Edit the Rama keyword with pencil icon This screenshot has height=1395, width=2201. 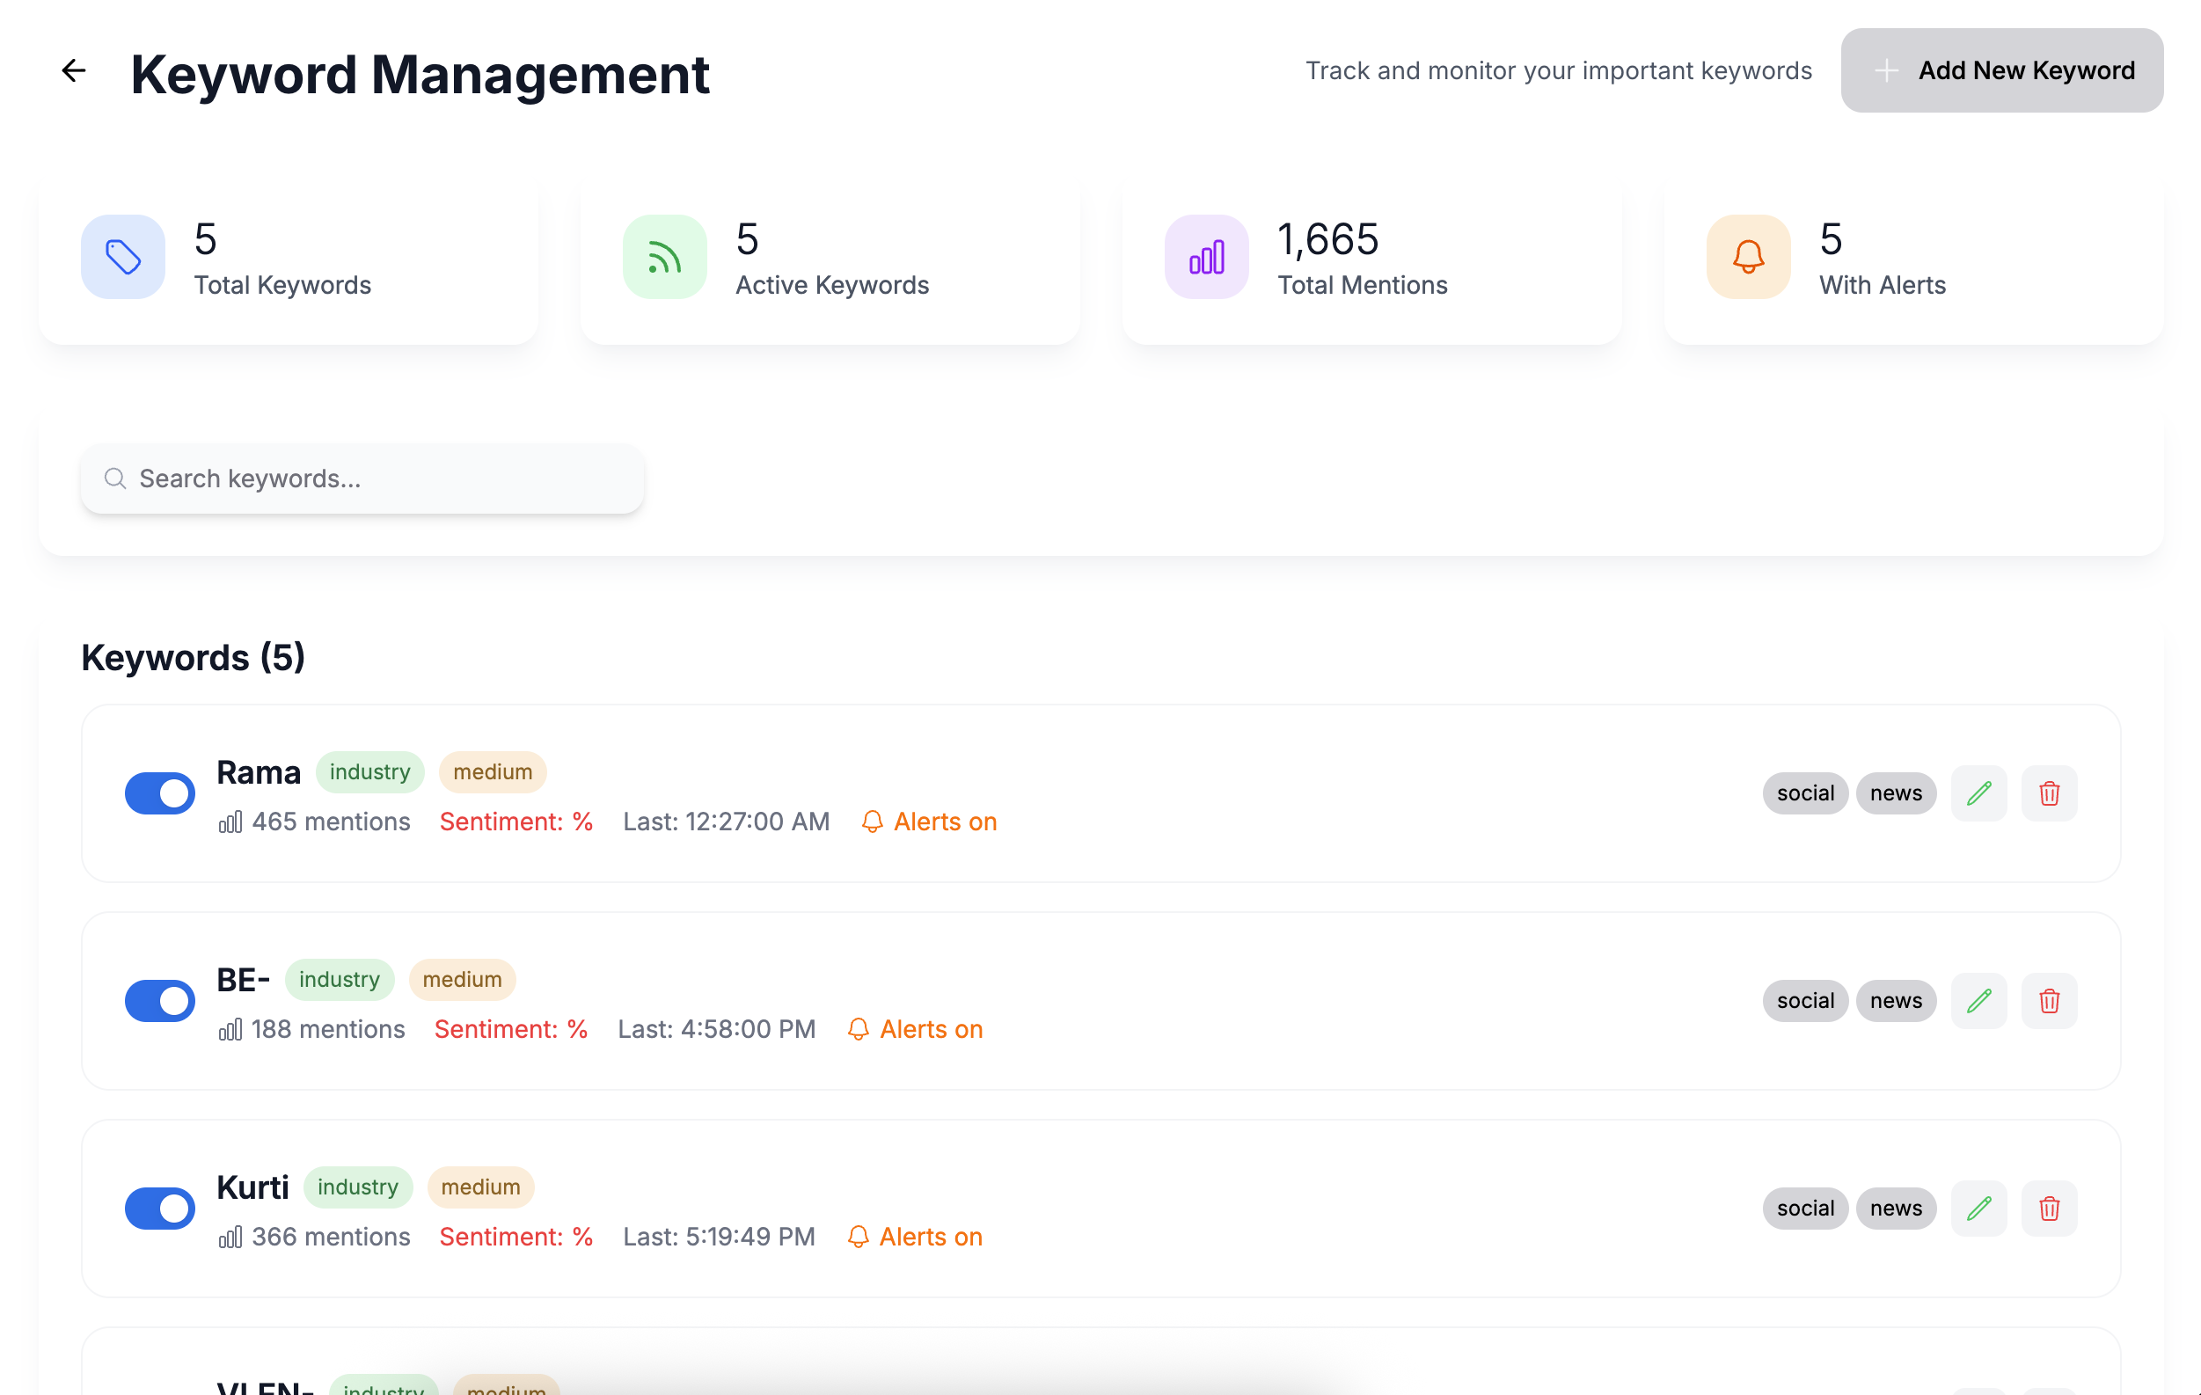point(1979,792)
